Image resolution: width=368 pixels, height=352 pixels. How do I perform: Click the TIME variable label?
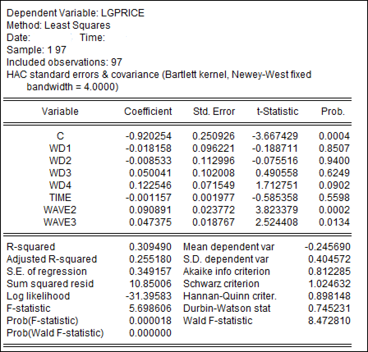pos(60,198)
